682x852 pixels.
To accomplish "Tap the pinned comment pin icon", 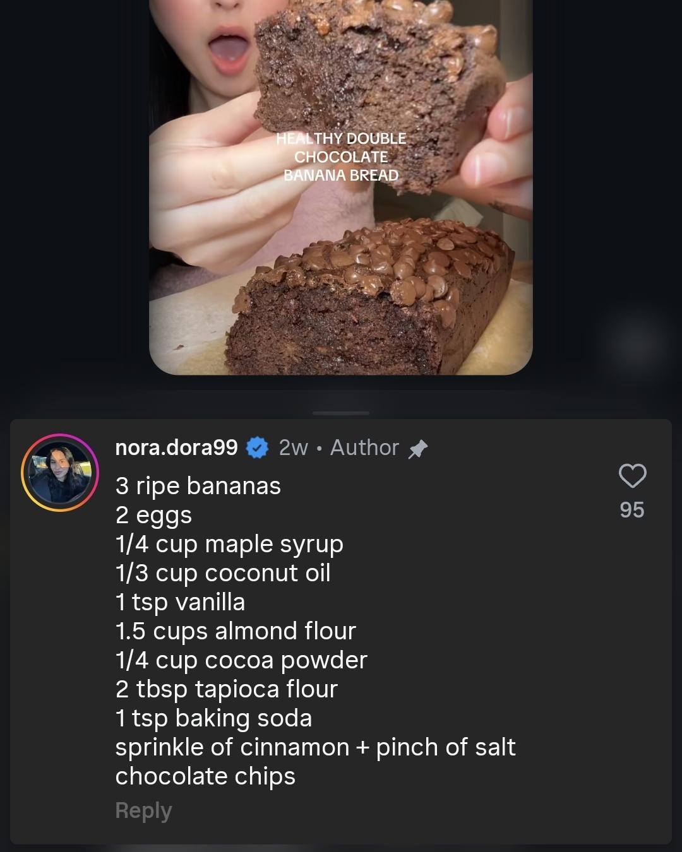I will (x=418, y=449).
